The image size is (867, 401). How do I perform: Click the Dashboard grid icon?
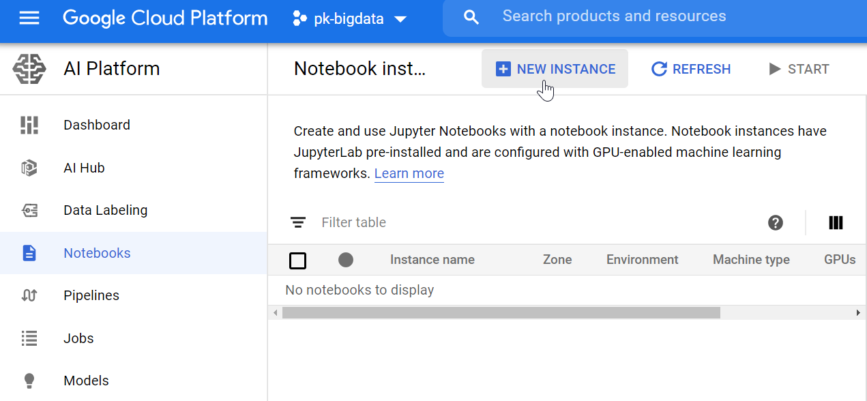pyautogui.click(x=29, y=125)
